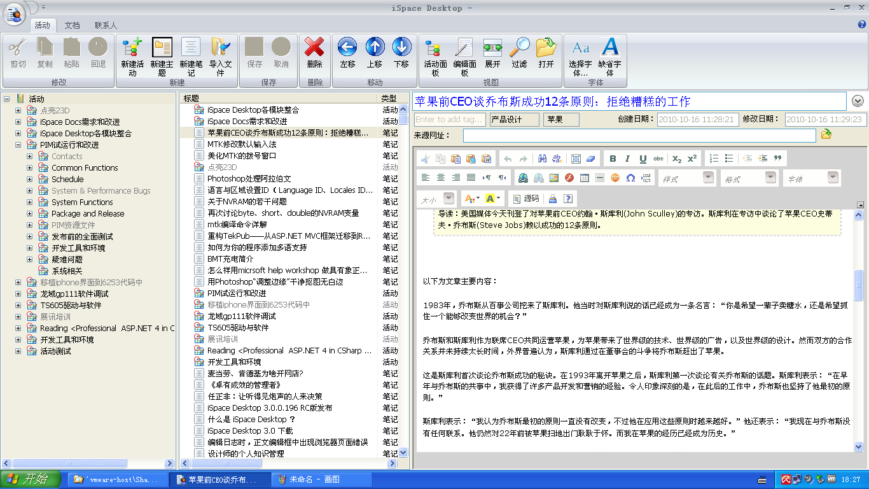Switch to the vmware-host taskbar window
Image resolution: width=869 pixels, height=489 pixels.
click(x=118, y=479)
